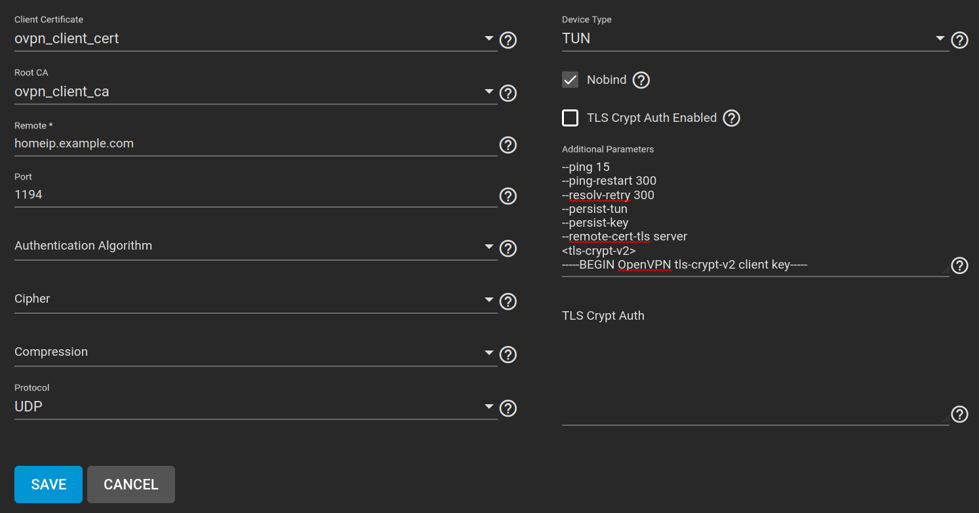
Task: Open help for Nobind checkbox
Action: click(x=641, y=79)
